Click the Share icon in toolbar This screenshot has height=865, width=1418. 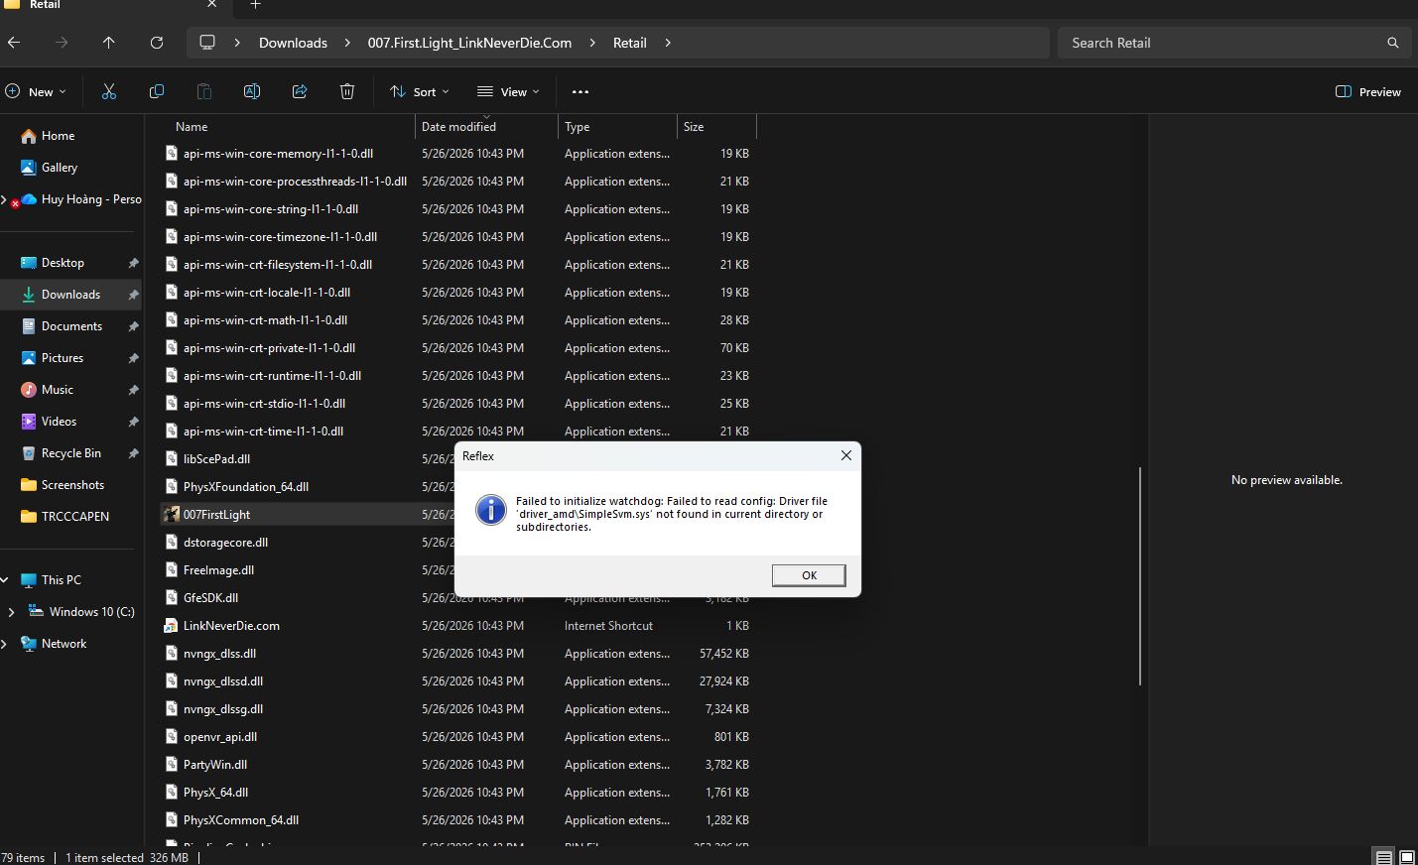coord(300,91)
